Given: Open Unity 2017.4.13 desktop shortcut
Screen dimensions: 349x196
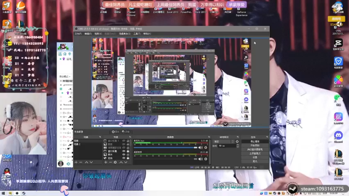Looking at the screenshot, I should [x=339, y=28].
